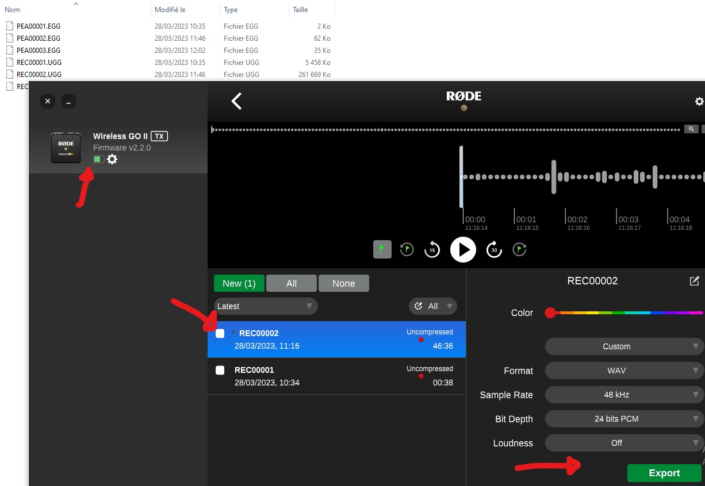Viewport: 705px width, 486px height.
Task: Select file name REC00001.UGG in Explorer
Action: [x=39, y=62]
